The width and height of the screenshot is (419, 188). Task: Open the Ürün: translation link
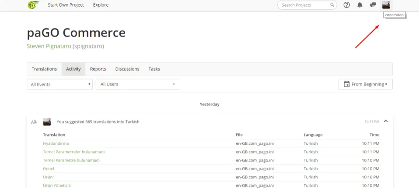point(49,177)
